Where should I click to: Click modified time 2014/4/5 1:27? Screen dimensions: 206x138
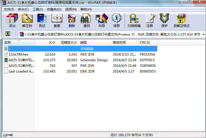(124, 71)
